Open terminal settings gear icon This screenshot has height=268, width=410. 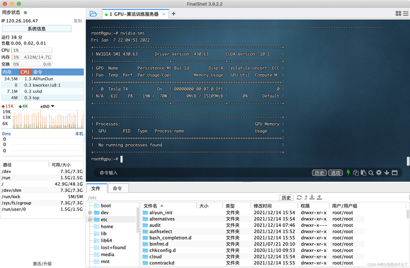click(x=378, y=173)
